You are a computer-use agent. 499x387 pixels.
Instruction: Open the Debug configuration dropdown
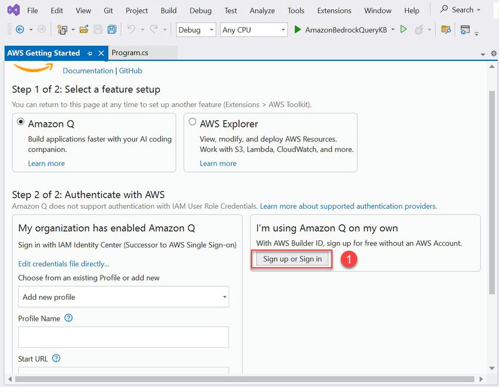tap(196, 30)
